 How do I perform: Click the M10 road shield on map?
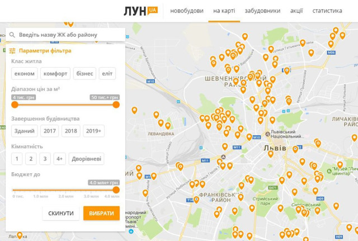pos(150,82)
